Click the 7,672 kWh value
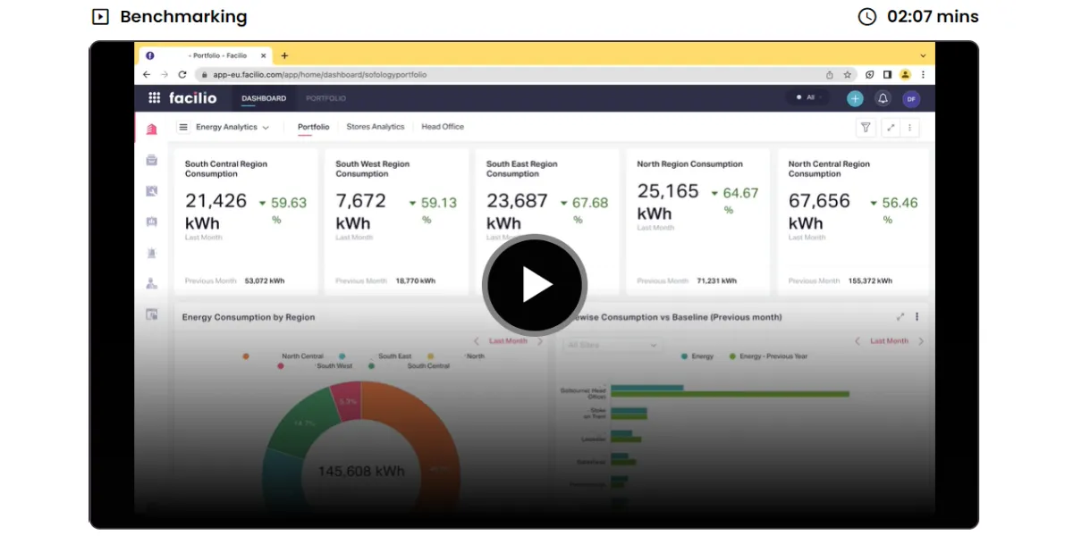1073x536 pixels. click(x=361, y=212)
